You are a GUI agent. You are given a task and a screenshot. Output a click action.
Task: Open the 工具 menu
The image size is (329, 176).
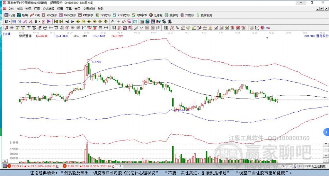click(x=69, y=9)
